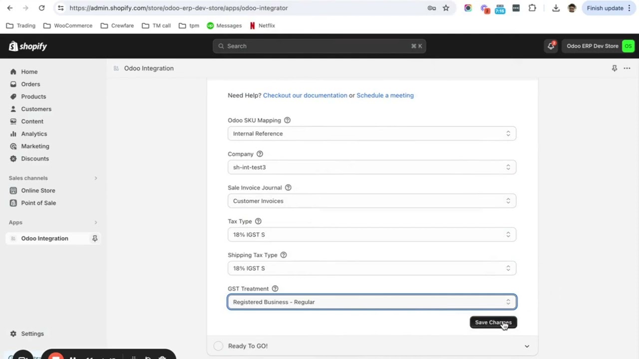Open the Tax Type dropdown
Viewport: 639px width, 359px height.
click(x=372, y=234)
